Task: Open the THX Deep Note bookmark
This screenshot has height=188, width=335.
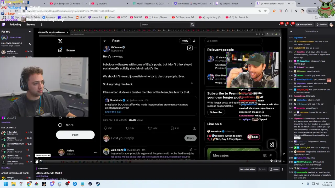Action: 184,17
